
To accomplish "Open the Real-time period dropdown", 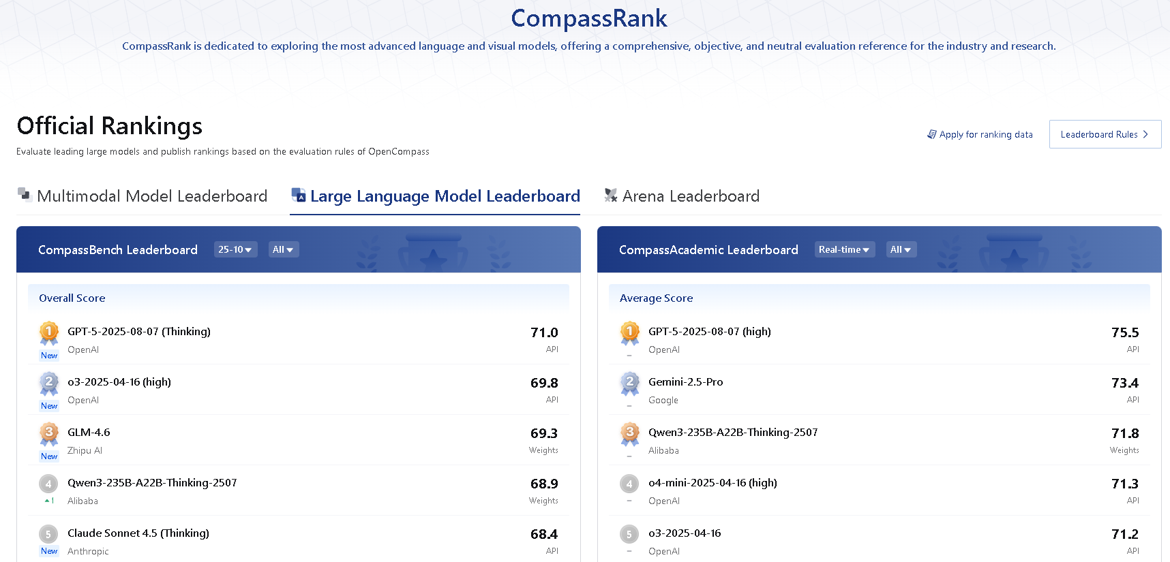I will point(844,249).
